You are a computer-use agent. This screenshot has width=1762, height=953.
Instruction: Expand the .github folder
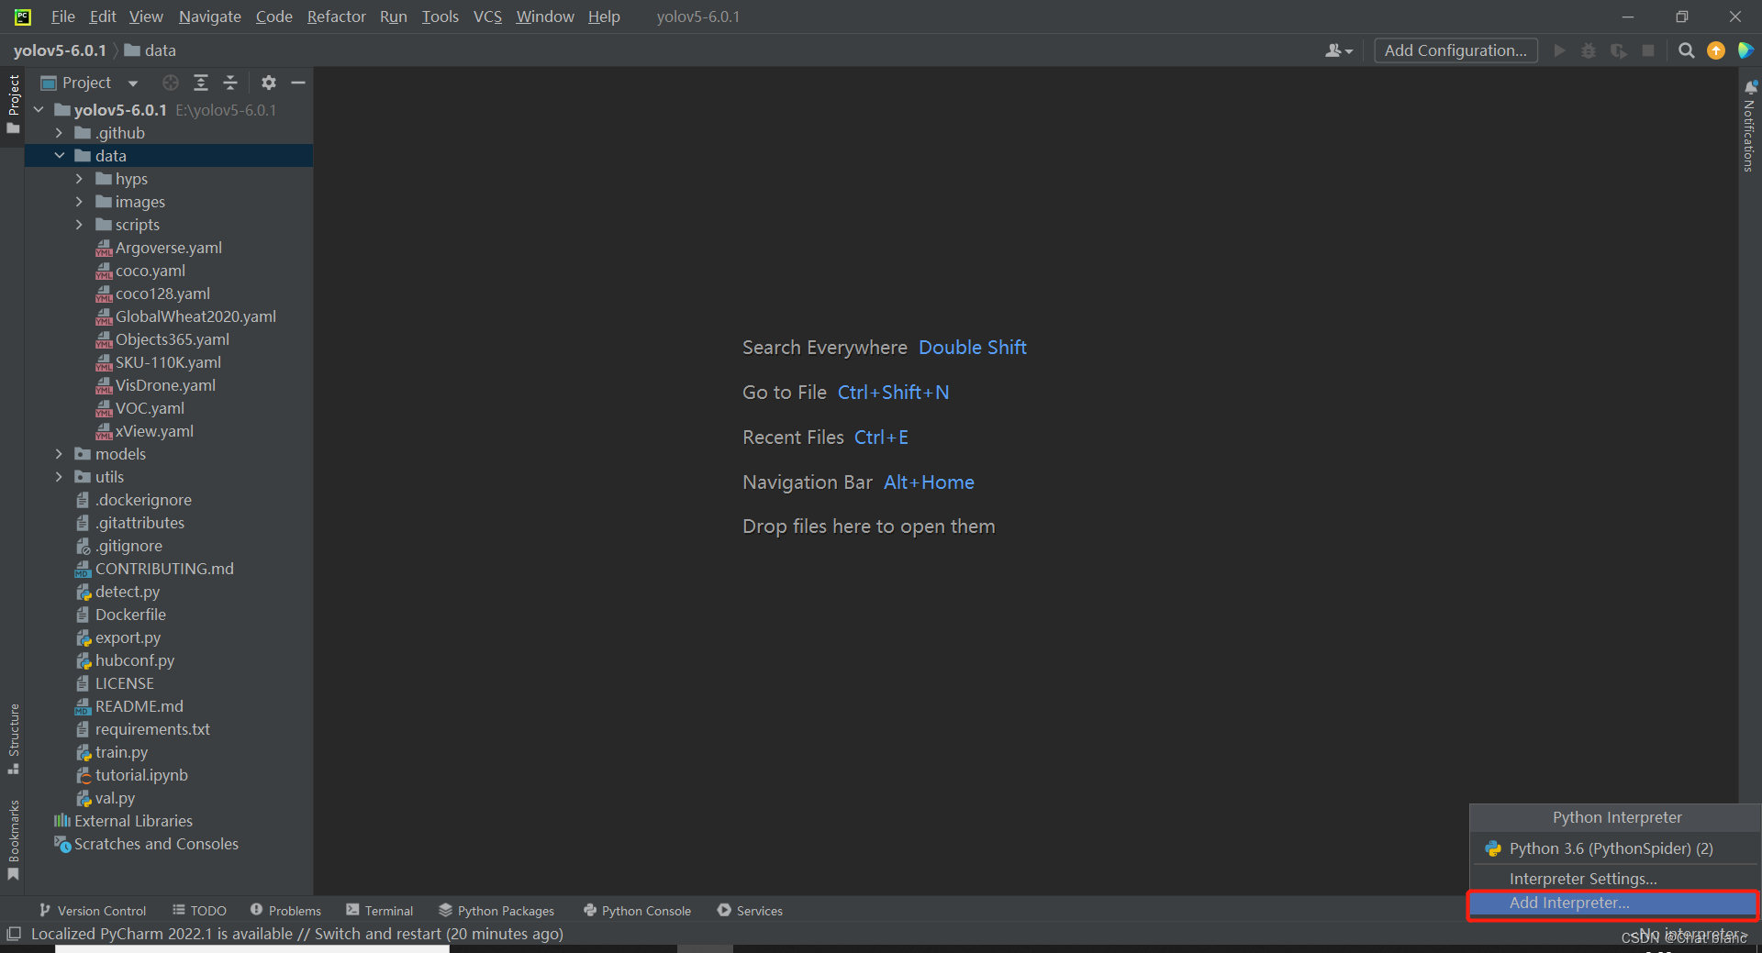tap(59, 133)
